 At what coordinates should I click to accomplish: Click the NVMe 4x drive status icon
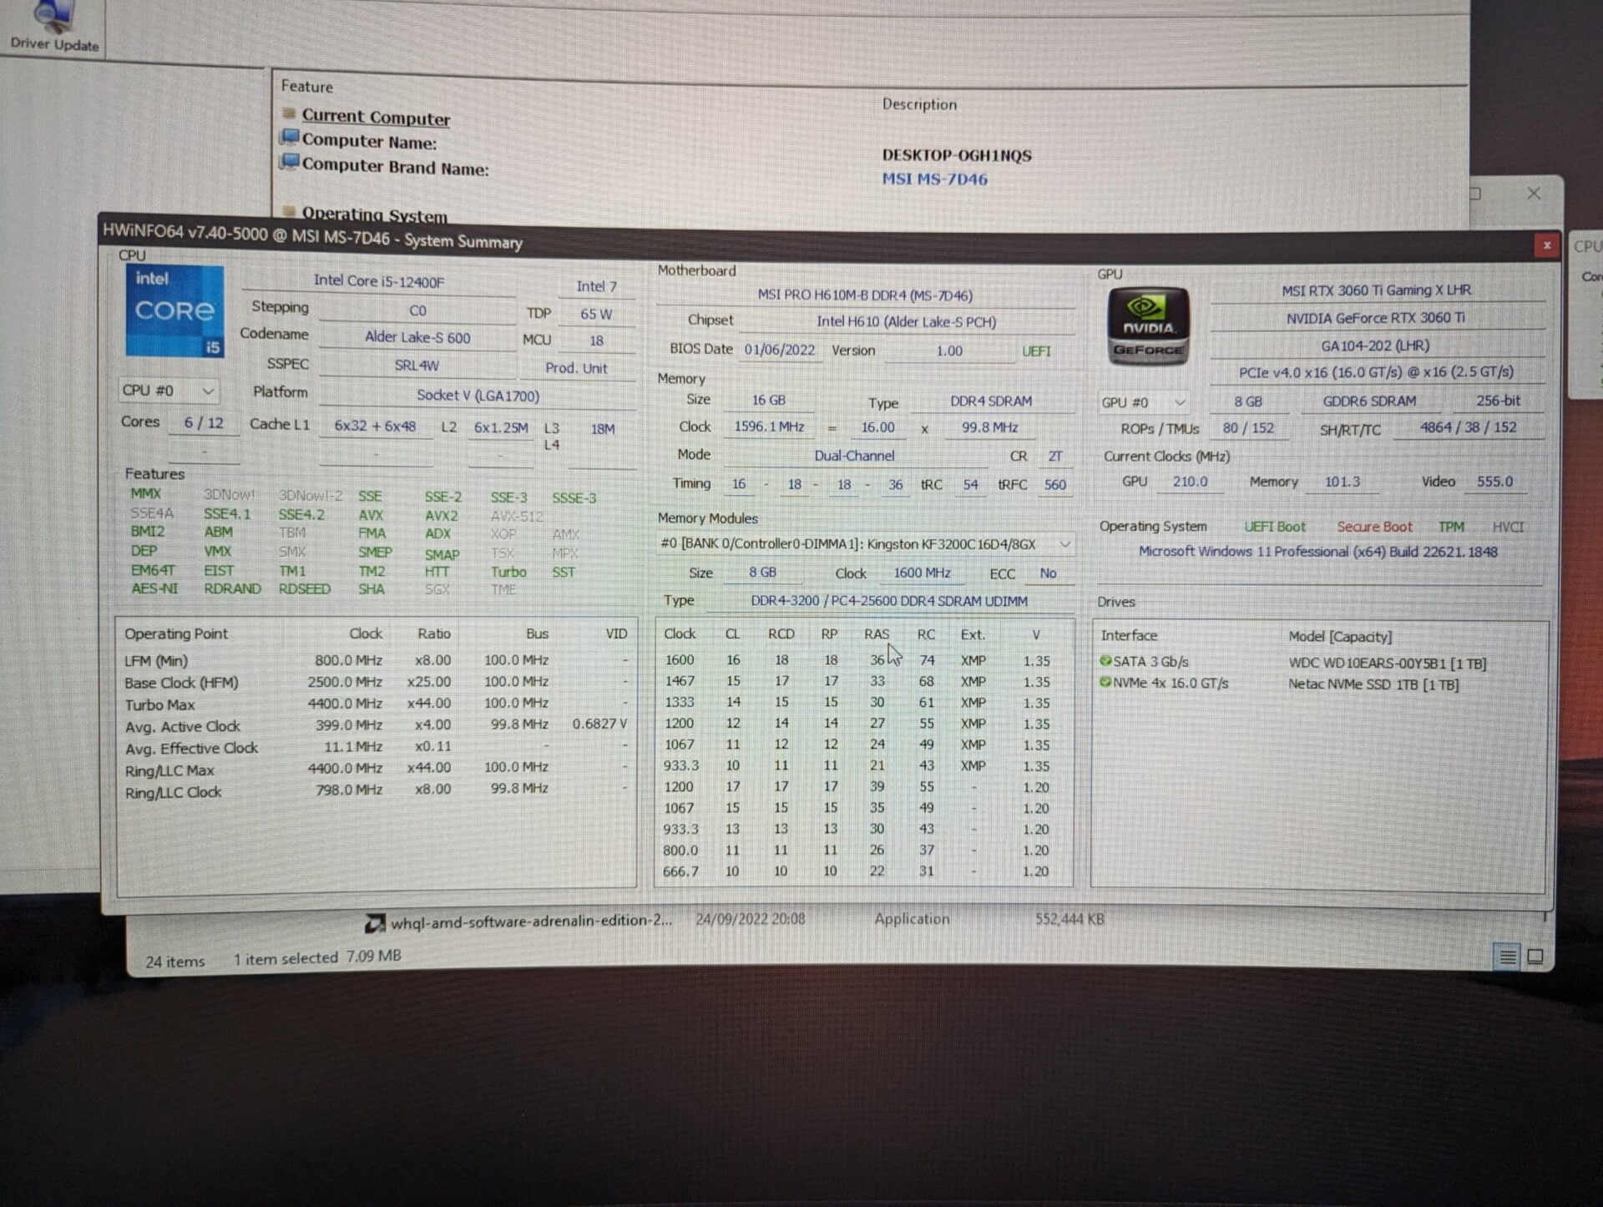tap(1105, 682)
